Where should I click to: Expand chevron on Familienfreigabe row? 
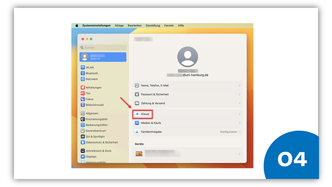tap(240, 132)
